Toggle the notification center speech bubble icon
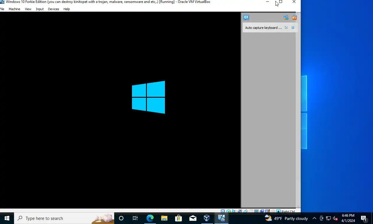Screen dimensions: 373x224 pos(246,17)
